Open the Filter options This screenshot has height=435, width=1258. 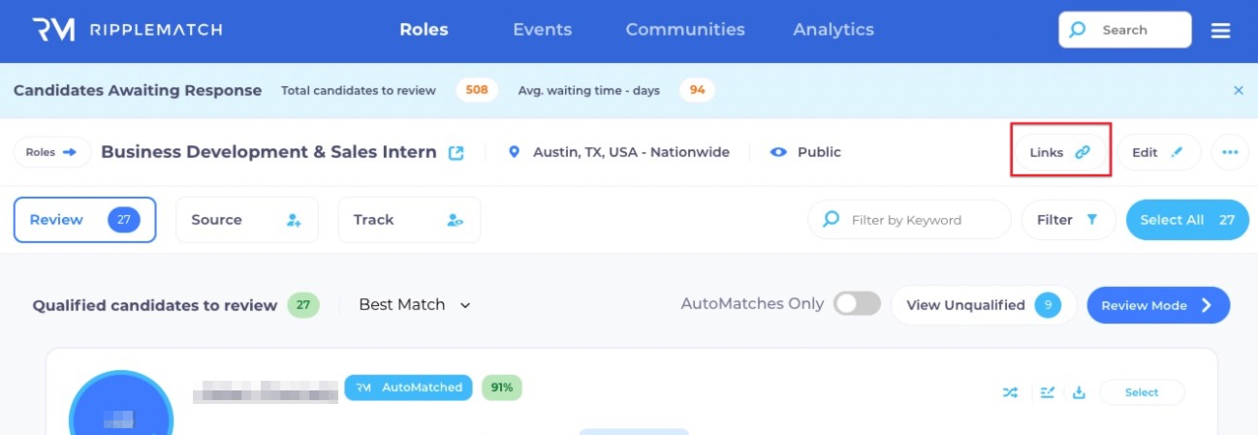1067,220
